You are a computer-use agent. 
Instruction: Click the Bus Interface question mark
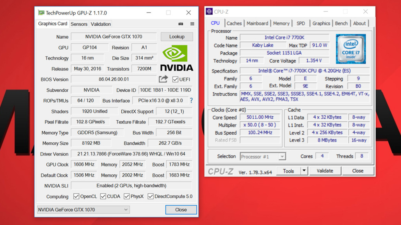tap(191, 101)
